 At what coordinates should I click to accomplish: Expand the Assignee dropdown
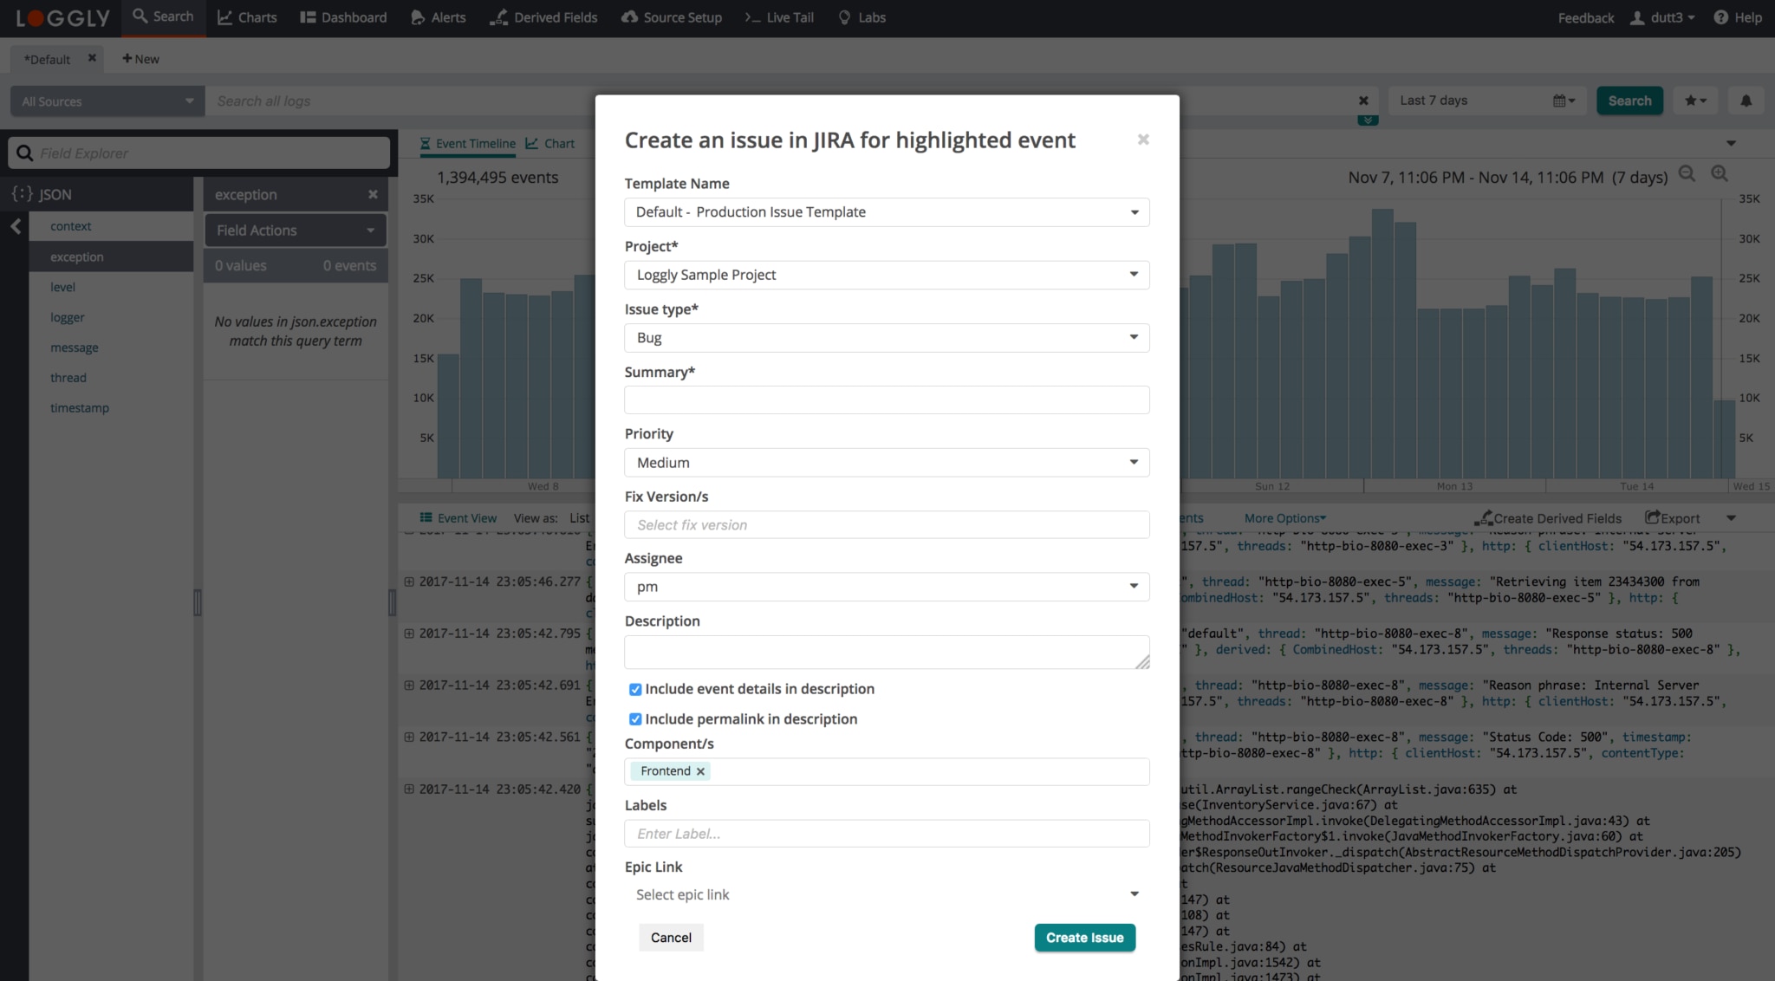point(886,587)
